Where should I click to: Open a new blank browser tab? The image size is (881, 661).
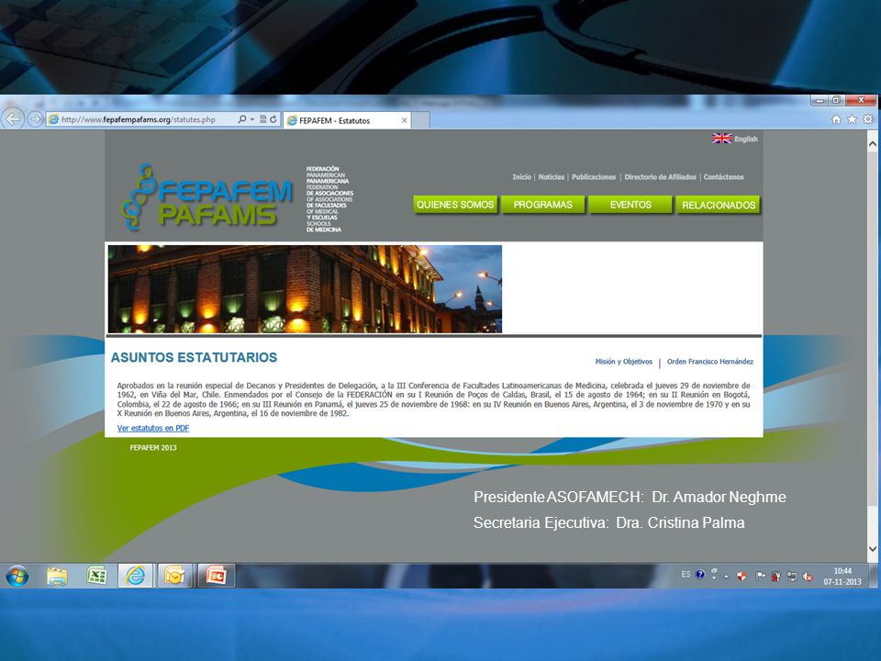(421, 120)
